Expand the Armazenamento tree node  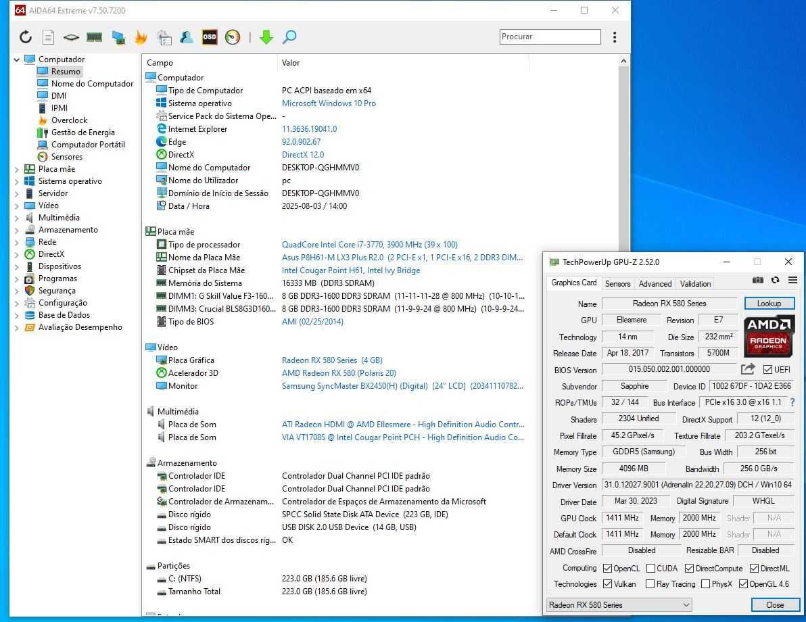[x=16, y=231]
